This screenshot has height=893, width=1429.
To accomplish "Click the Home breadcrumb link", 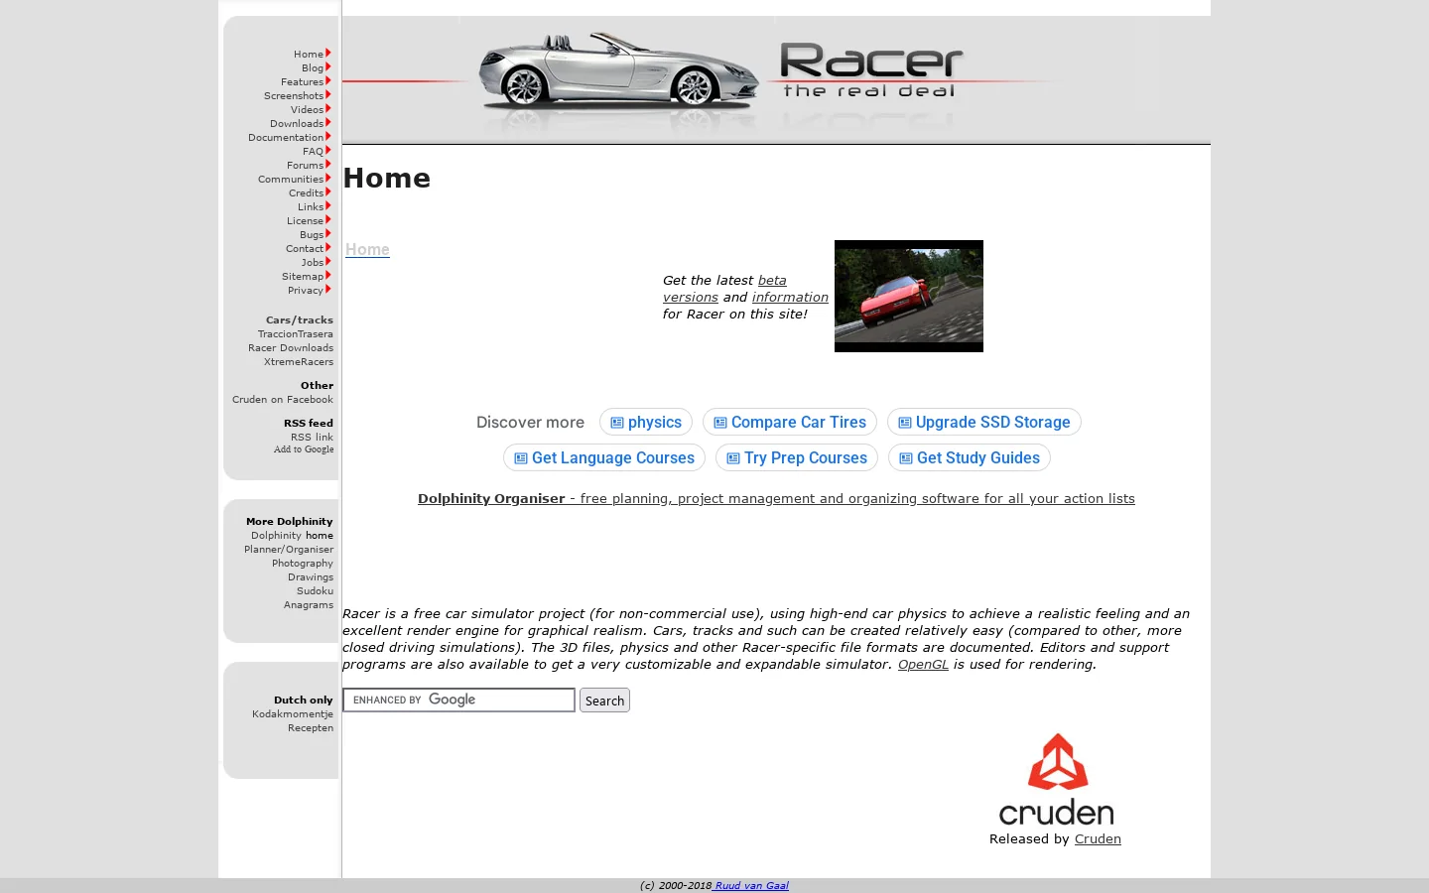I will coord(367,250).
